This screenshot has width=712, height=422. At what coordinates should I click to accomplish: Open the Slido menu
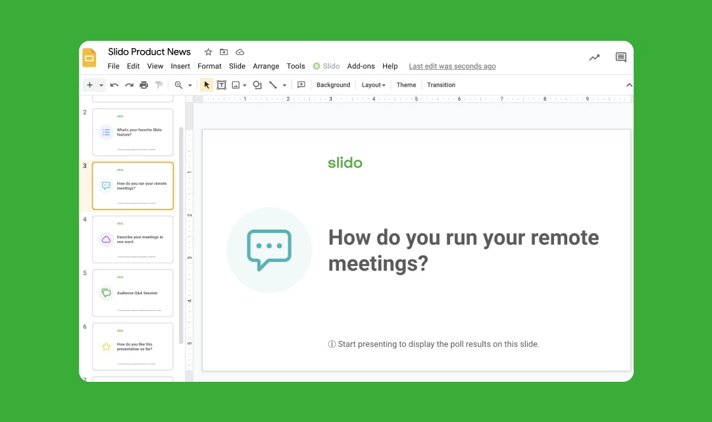pos(326,66)
